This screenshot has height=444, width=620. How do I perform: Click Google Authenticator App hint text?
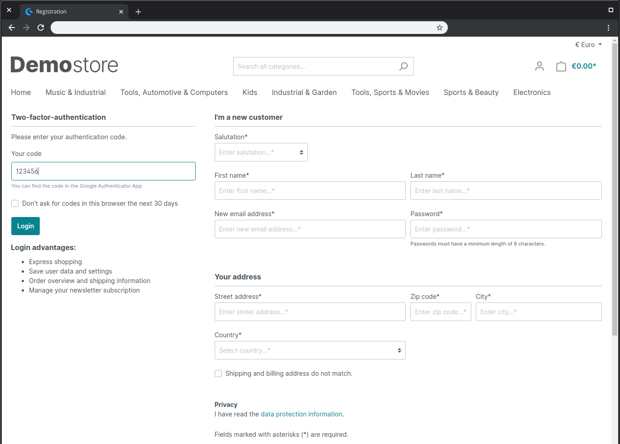click(77, 186)
